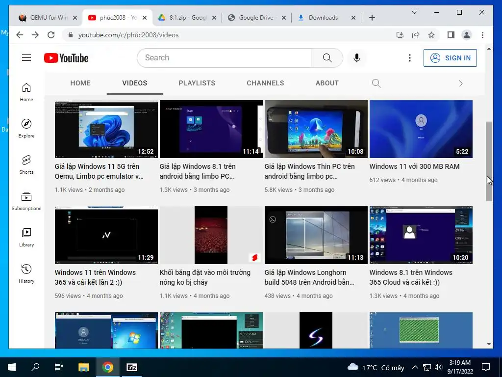The width and height of the screenshot is (502, 377).
Task: Switch to the PLAYLISTS tab
Action: (197, 83)
